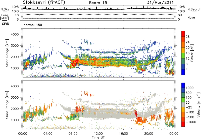The height and width of the screenshot is (139, 201).
Task: Select the "Beam 15" header label
Action: [x=98, y=3]
